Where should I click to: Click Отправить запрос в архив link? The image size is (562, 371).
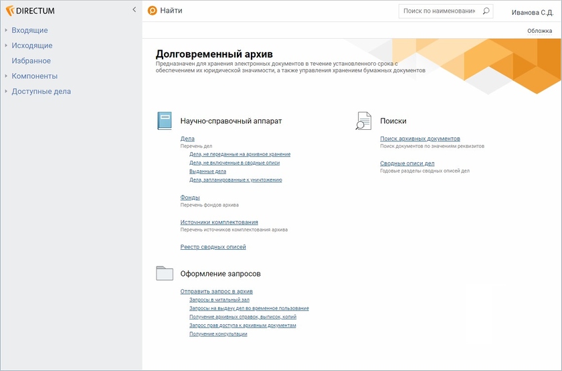[x=216, y=291]
